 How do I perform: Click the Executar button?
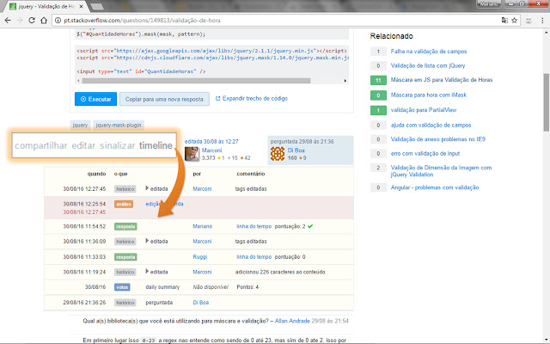pos(95,99)
